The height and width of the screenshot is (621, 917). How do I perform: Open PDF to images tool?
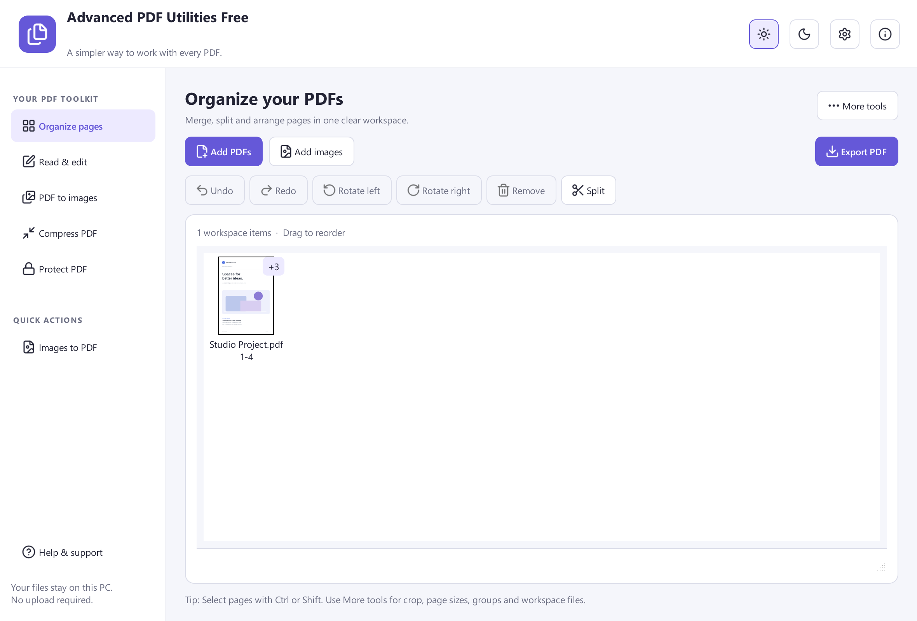tap(83, 198)
